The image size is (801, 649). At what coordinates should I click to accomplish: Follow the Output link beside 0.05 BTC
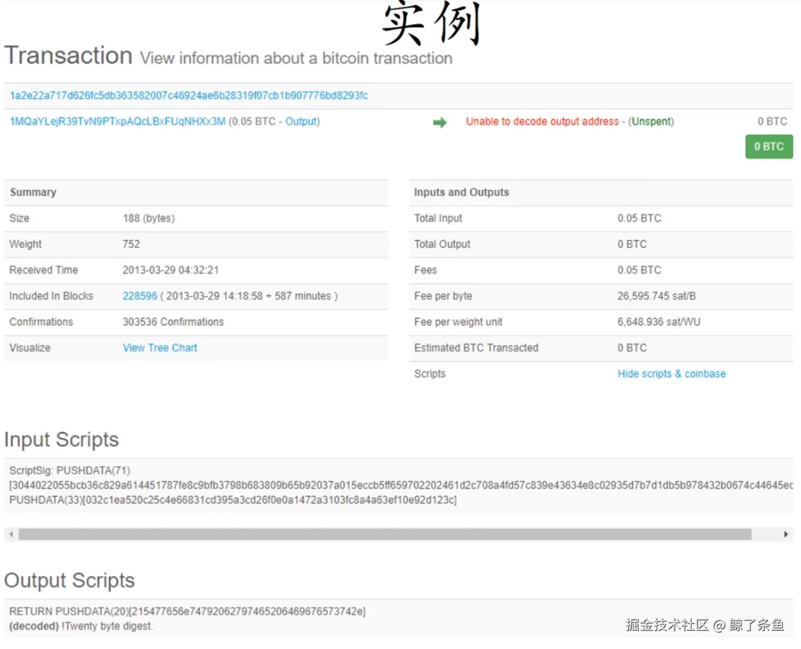[x=301, y=122]
